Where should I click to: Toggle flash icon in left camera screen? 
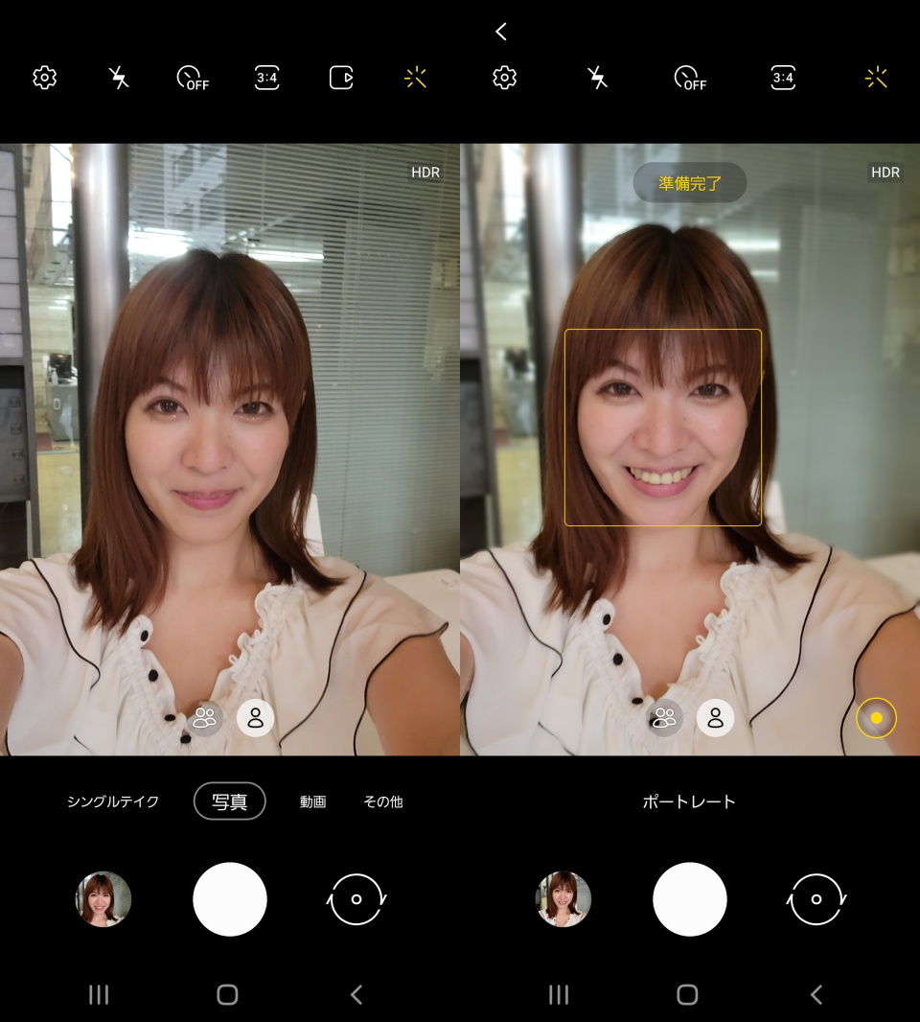119,78
